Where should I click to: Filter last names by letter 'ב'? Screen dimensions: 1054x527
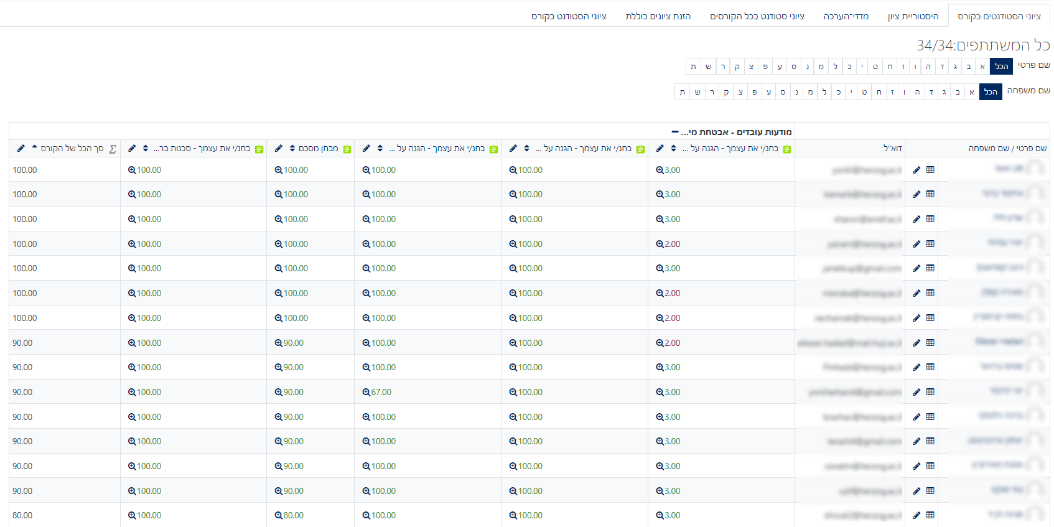[958, 91]
